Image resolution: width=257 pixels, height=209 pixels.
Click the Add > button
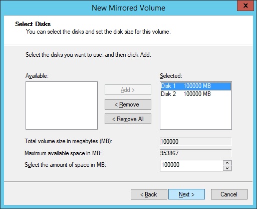[x=128, y=90]
